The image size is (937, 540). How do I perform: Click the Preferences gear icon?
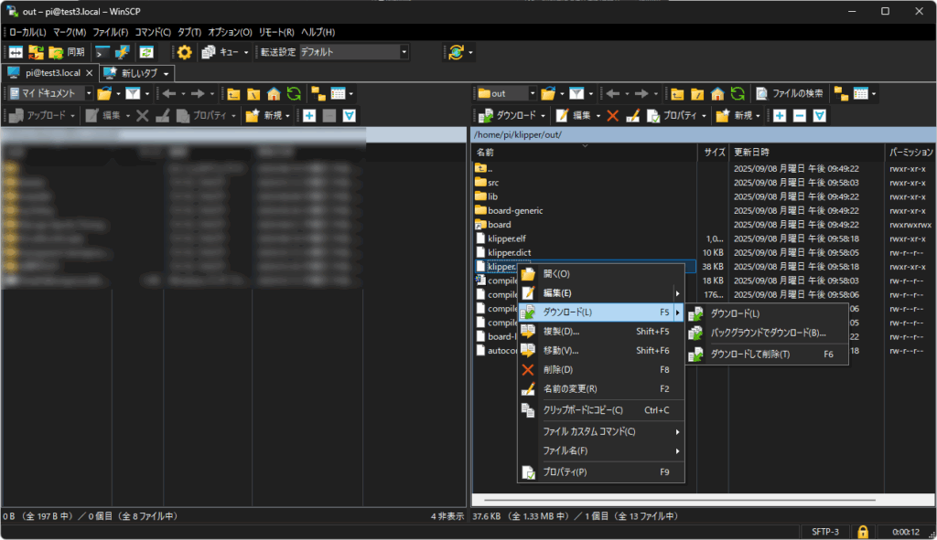(x=184, y=52)
